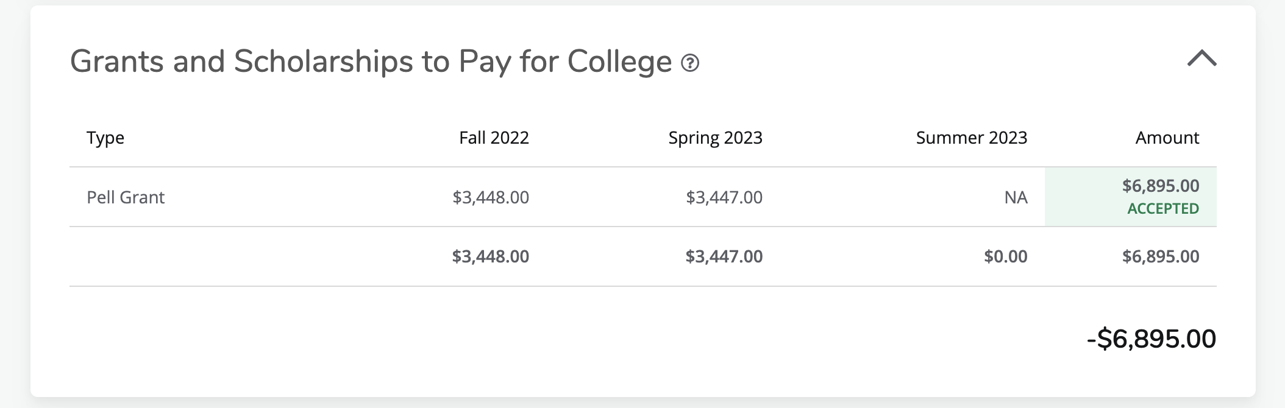Click the NA value for Summer 2023

1016,197
